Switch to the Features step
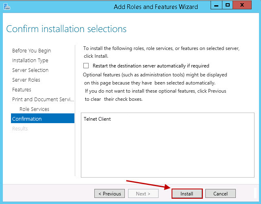This screenshot has height=204, width=261. tap(22, 90)
